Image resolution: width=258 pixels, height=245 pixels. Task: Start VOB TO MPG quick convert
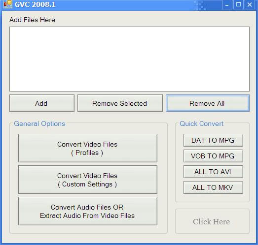coord(213,156)
